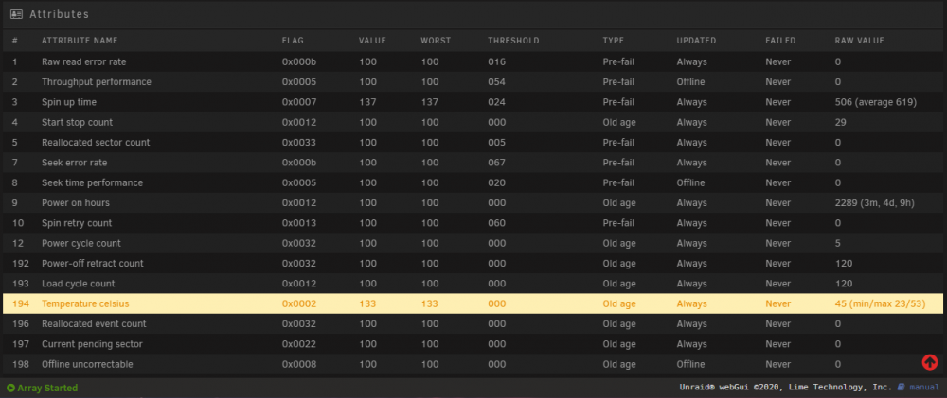
Task: Click the back-to-top red arrow icon
Action: coord(930,362)
